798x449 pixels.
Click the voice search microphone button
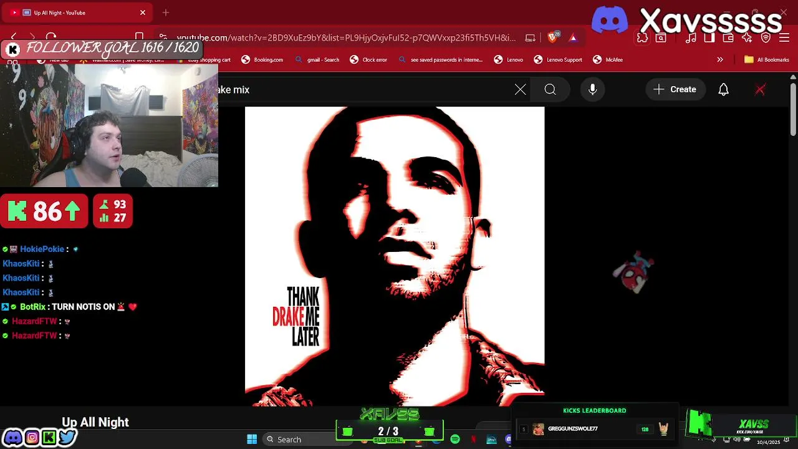pyautogui.click(x=593, y=89)
